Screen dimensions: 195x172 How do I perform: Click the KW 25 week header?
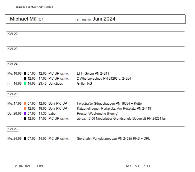click(12, 94)
